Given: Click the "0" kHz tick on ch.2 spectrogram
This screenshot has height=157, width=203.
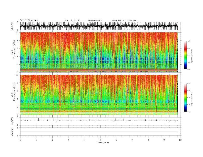Looking at the screenshot, I should tap(18, 115).
